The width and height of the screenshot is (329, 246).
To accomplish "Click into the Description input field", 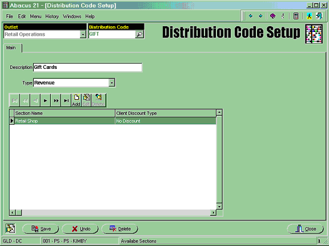I will 87,67.
